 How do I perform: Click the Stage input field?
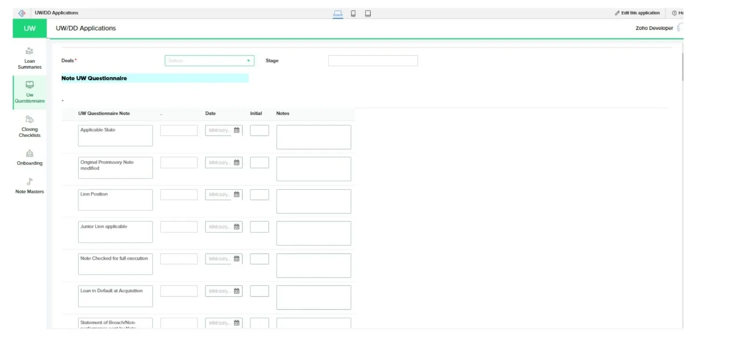coord(372,61)
